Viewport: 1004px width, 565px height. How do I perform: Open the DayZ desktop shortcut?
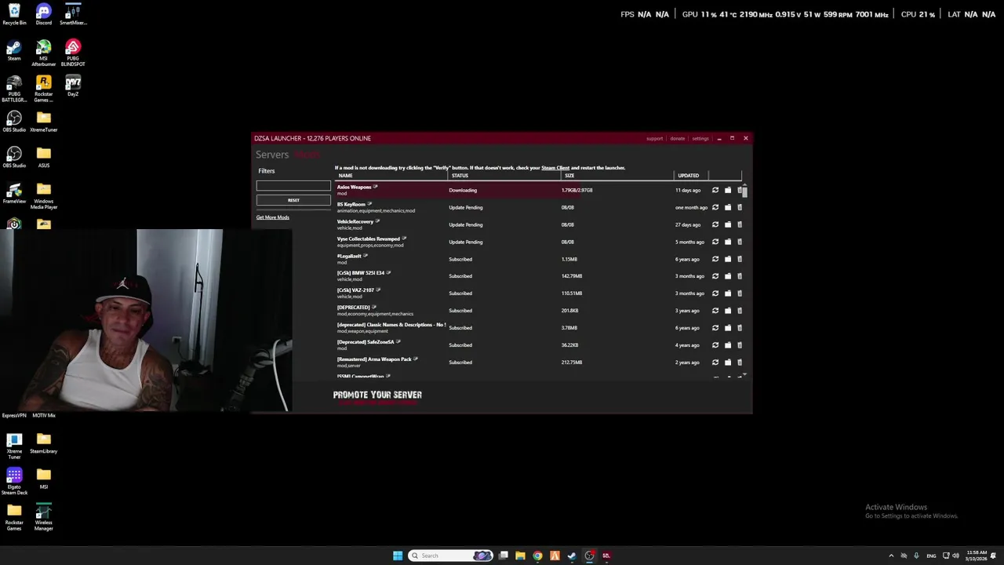(73, 86)
